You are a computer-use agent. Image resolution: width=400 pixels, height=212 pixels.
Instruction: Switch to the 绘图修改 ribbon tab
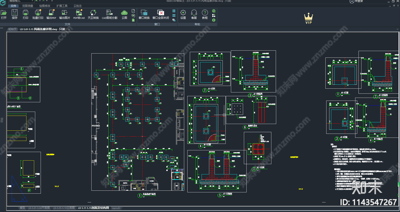click(x=45, y=6)
